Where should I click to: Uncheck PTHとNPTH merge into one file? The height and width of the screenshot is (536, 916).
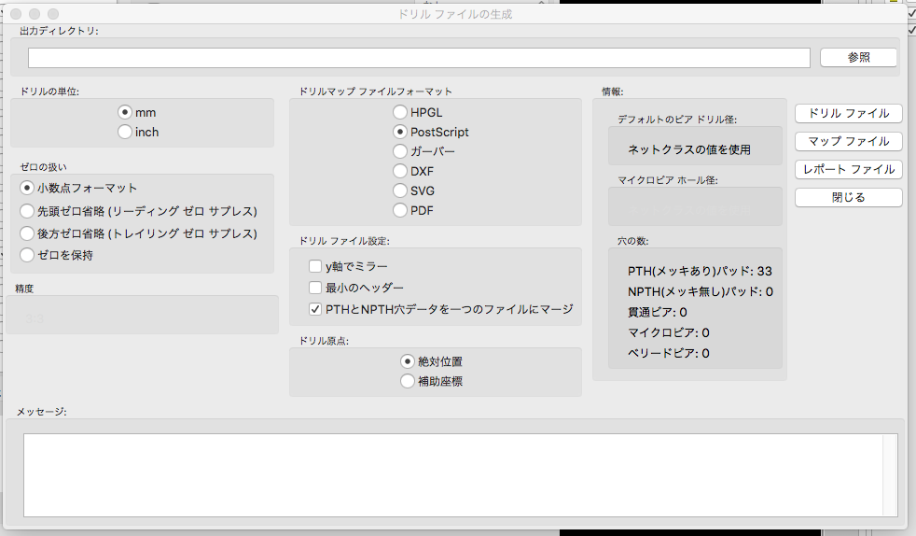[x=315, y=309]
